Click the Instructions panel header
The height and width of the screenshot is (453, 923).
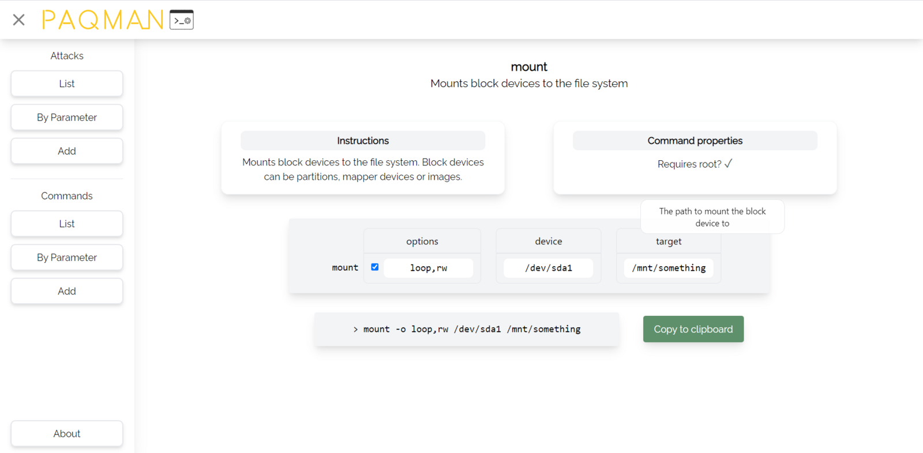[x=363, y=141]
